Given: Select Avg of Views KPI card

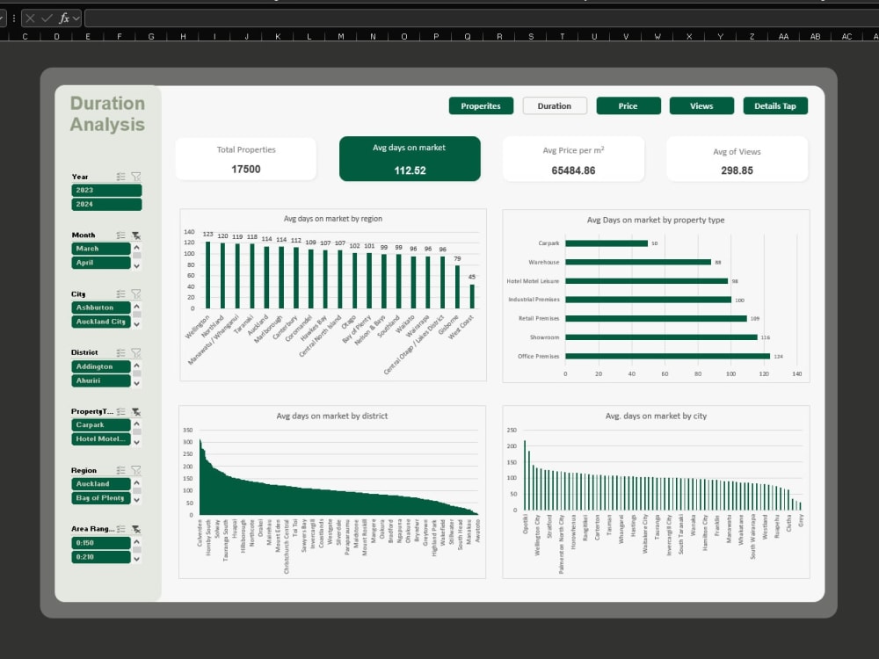Looking at the screenshot, I should 737,159.
